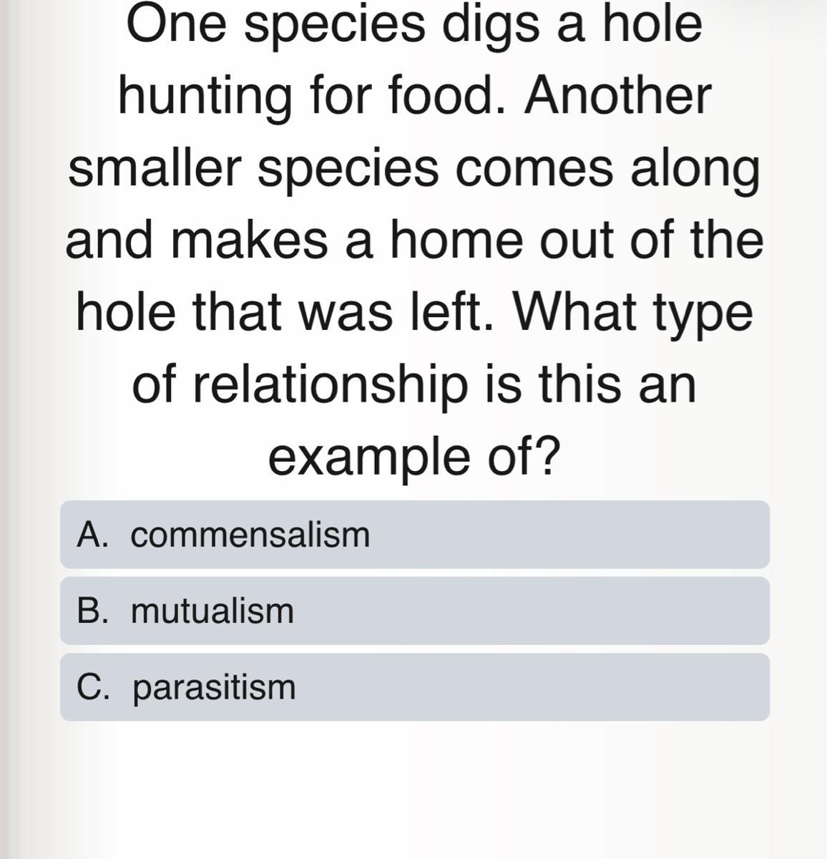Click the text 'smaller species comes along'
Viewport: 827px width, 859px height.
(415, 170)
